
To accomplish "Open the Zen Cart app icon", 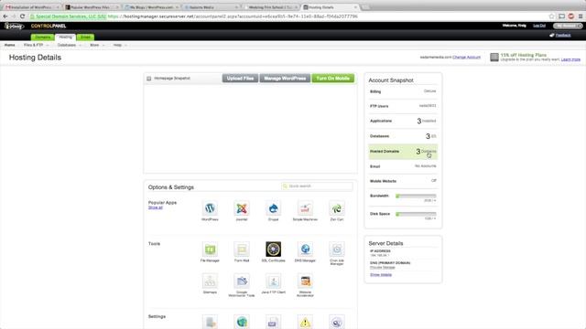I will click(x=337, y=208).
